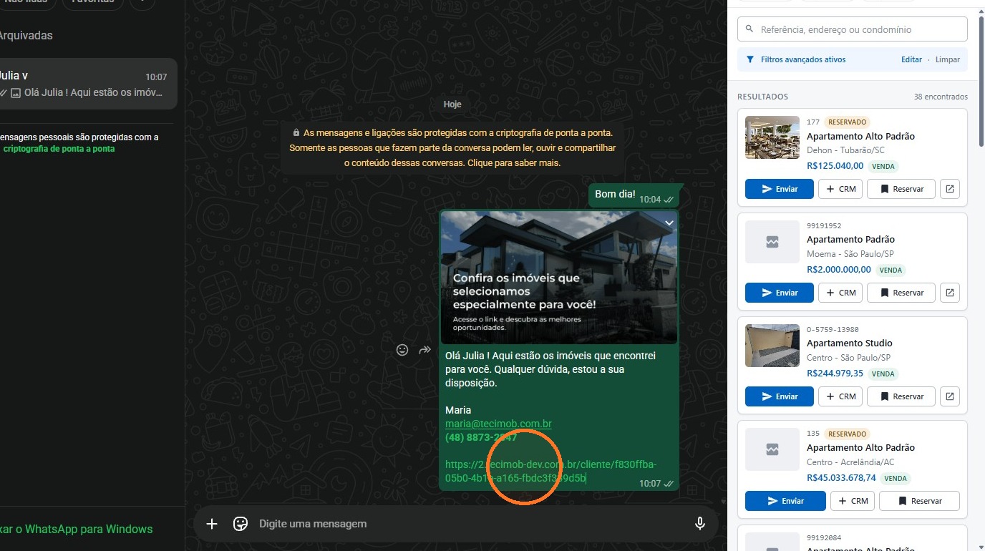Click the RESERVADO badge on property 177
This screenshot has width=985, height=551.
click(848, 122)
